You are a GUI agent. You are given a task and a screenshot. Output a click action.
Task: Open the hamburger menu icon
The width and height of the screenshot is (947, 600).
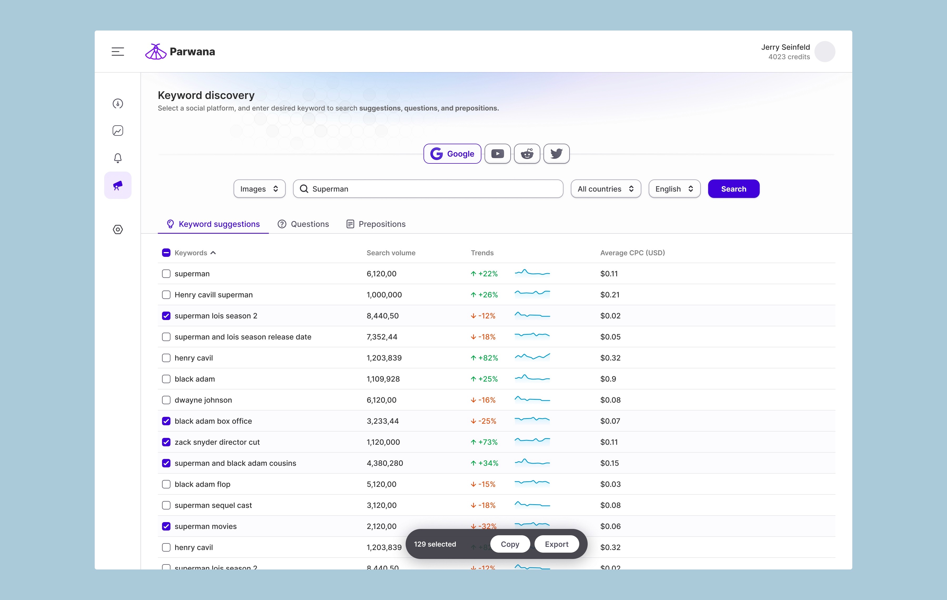pyautogui.click(x=118, y=52)
